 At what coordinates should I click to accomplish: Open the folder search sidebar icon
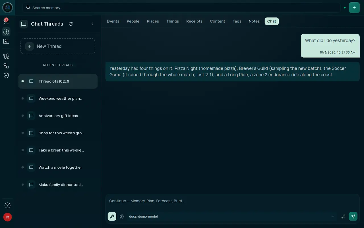point(6,41)
